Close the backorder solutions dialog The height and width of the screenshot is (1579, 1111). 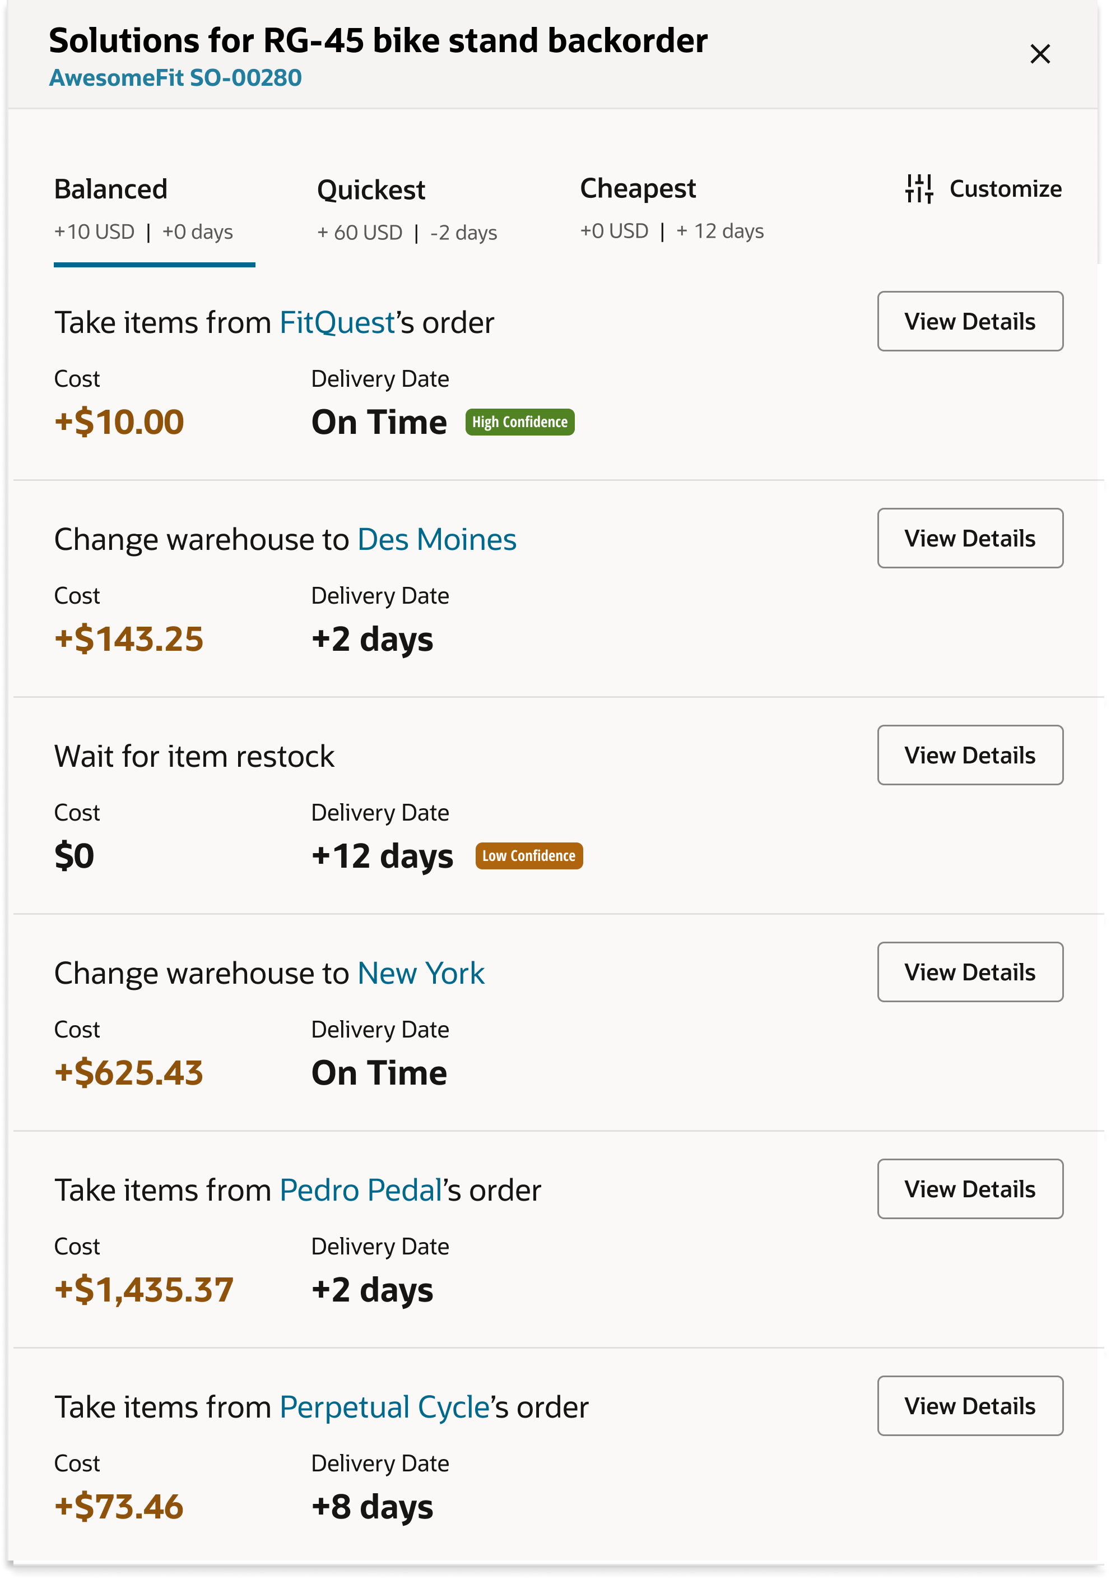(x=1039, y=54)
